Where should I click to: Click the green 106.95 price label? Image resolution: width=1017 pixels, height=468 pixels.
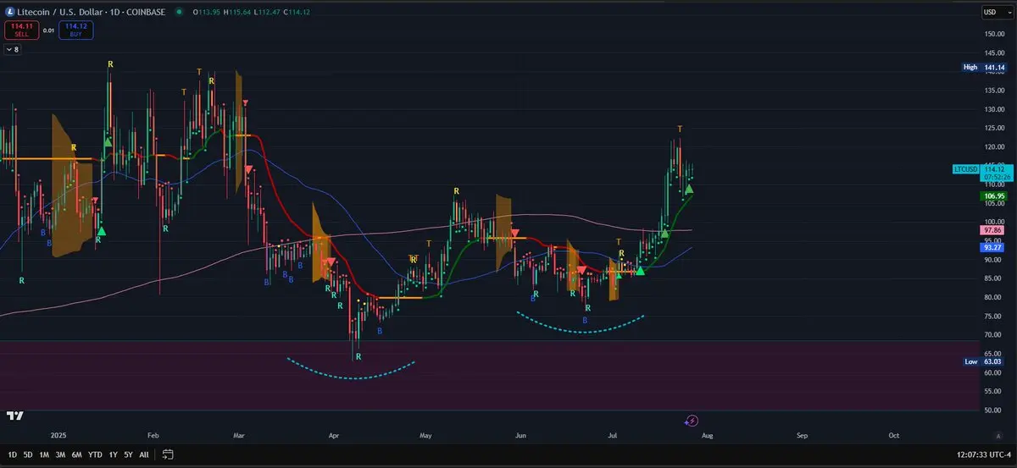point(994,195)
